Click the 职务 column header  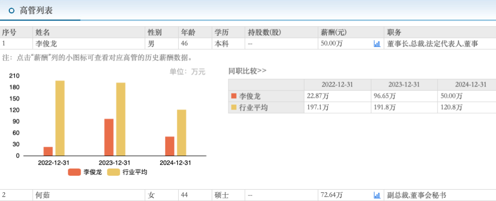(x=440, y=32)
